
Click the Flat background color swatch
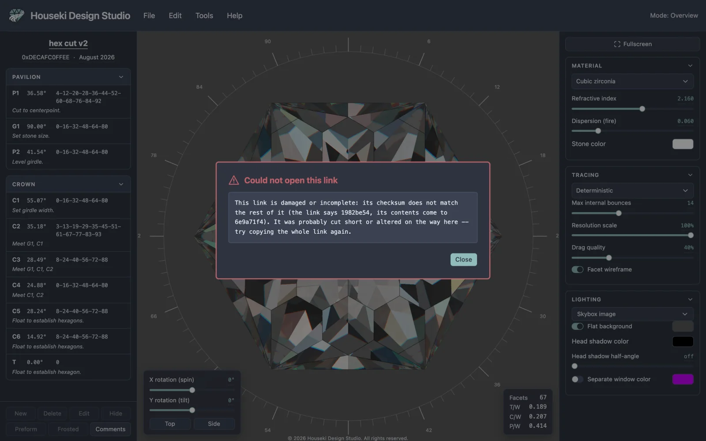pyautogui.click(x=683, y=326)
